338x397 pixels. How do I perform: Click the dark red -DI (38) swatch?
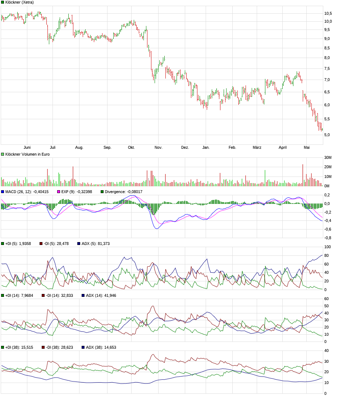[43, 347]
